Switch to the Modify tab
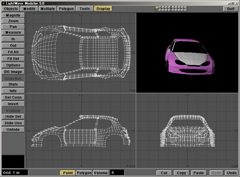The width and height of the screenshot is (240, 177). tap(29, 9)
